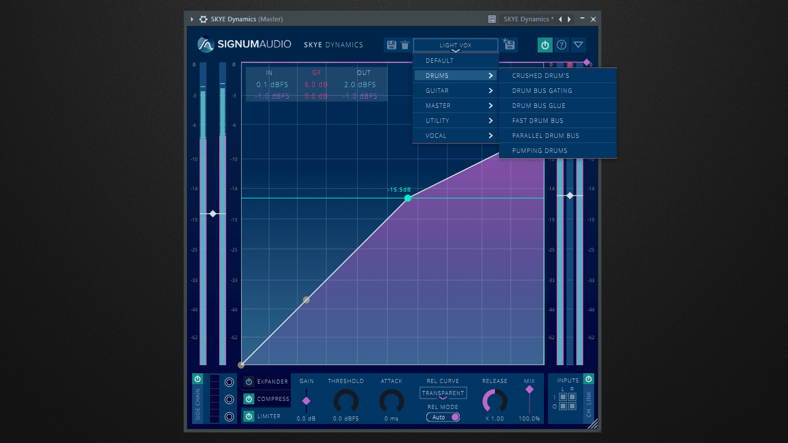Click the gray node on lower curve
788x443 pixels.
point(306,300)
